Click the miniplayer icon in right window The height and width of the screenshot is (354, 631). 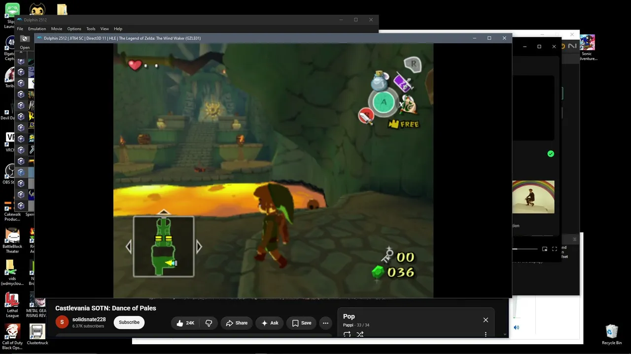545,249
